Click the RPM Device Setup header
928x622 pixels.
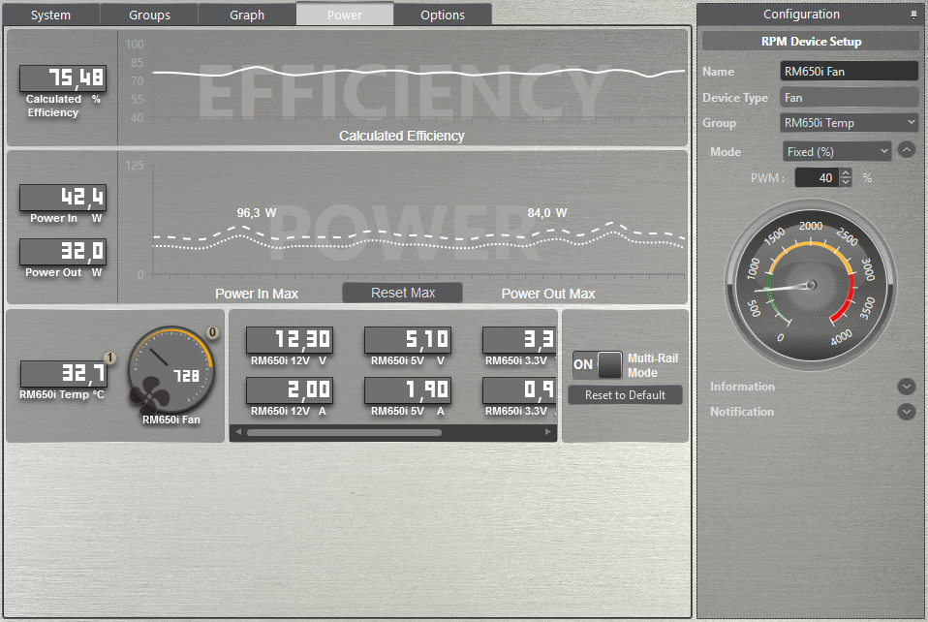pos(811,42)
